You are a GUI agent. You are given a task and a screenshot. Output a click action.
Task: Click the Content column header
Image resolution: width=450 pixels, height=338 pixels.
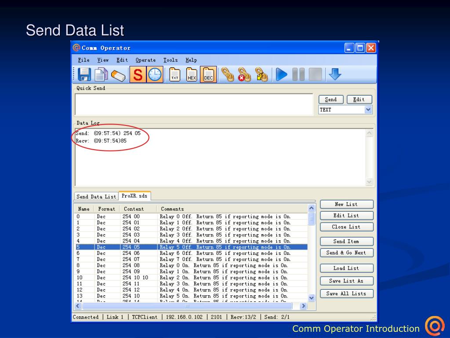(138, 209)
